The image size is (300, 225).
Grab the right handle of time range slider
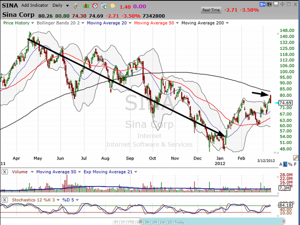tap(284, 221)
